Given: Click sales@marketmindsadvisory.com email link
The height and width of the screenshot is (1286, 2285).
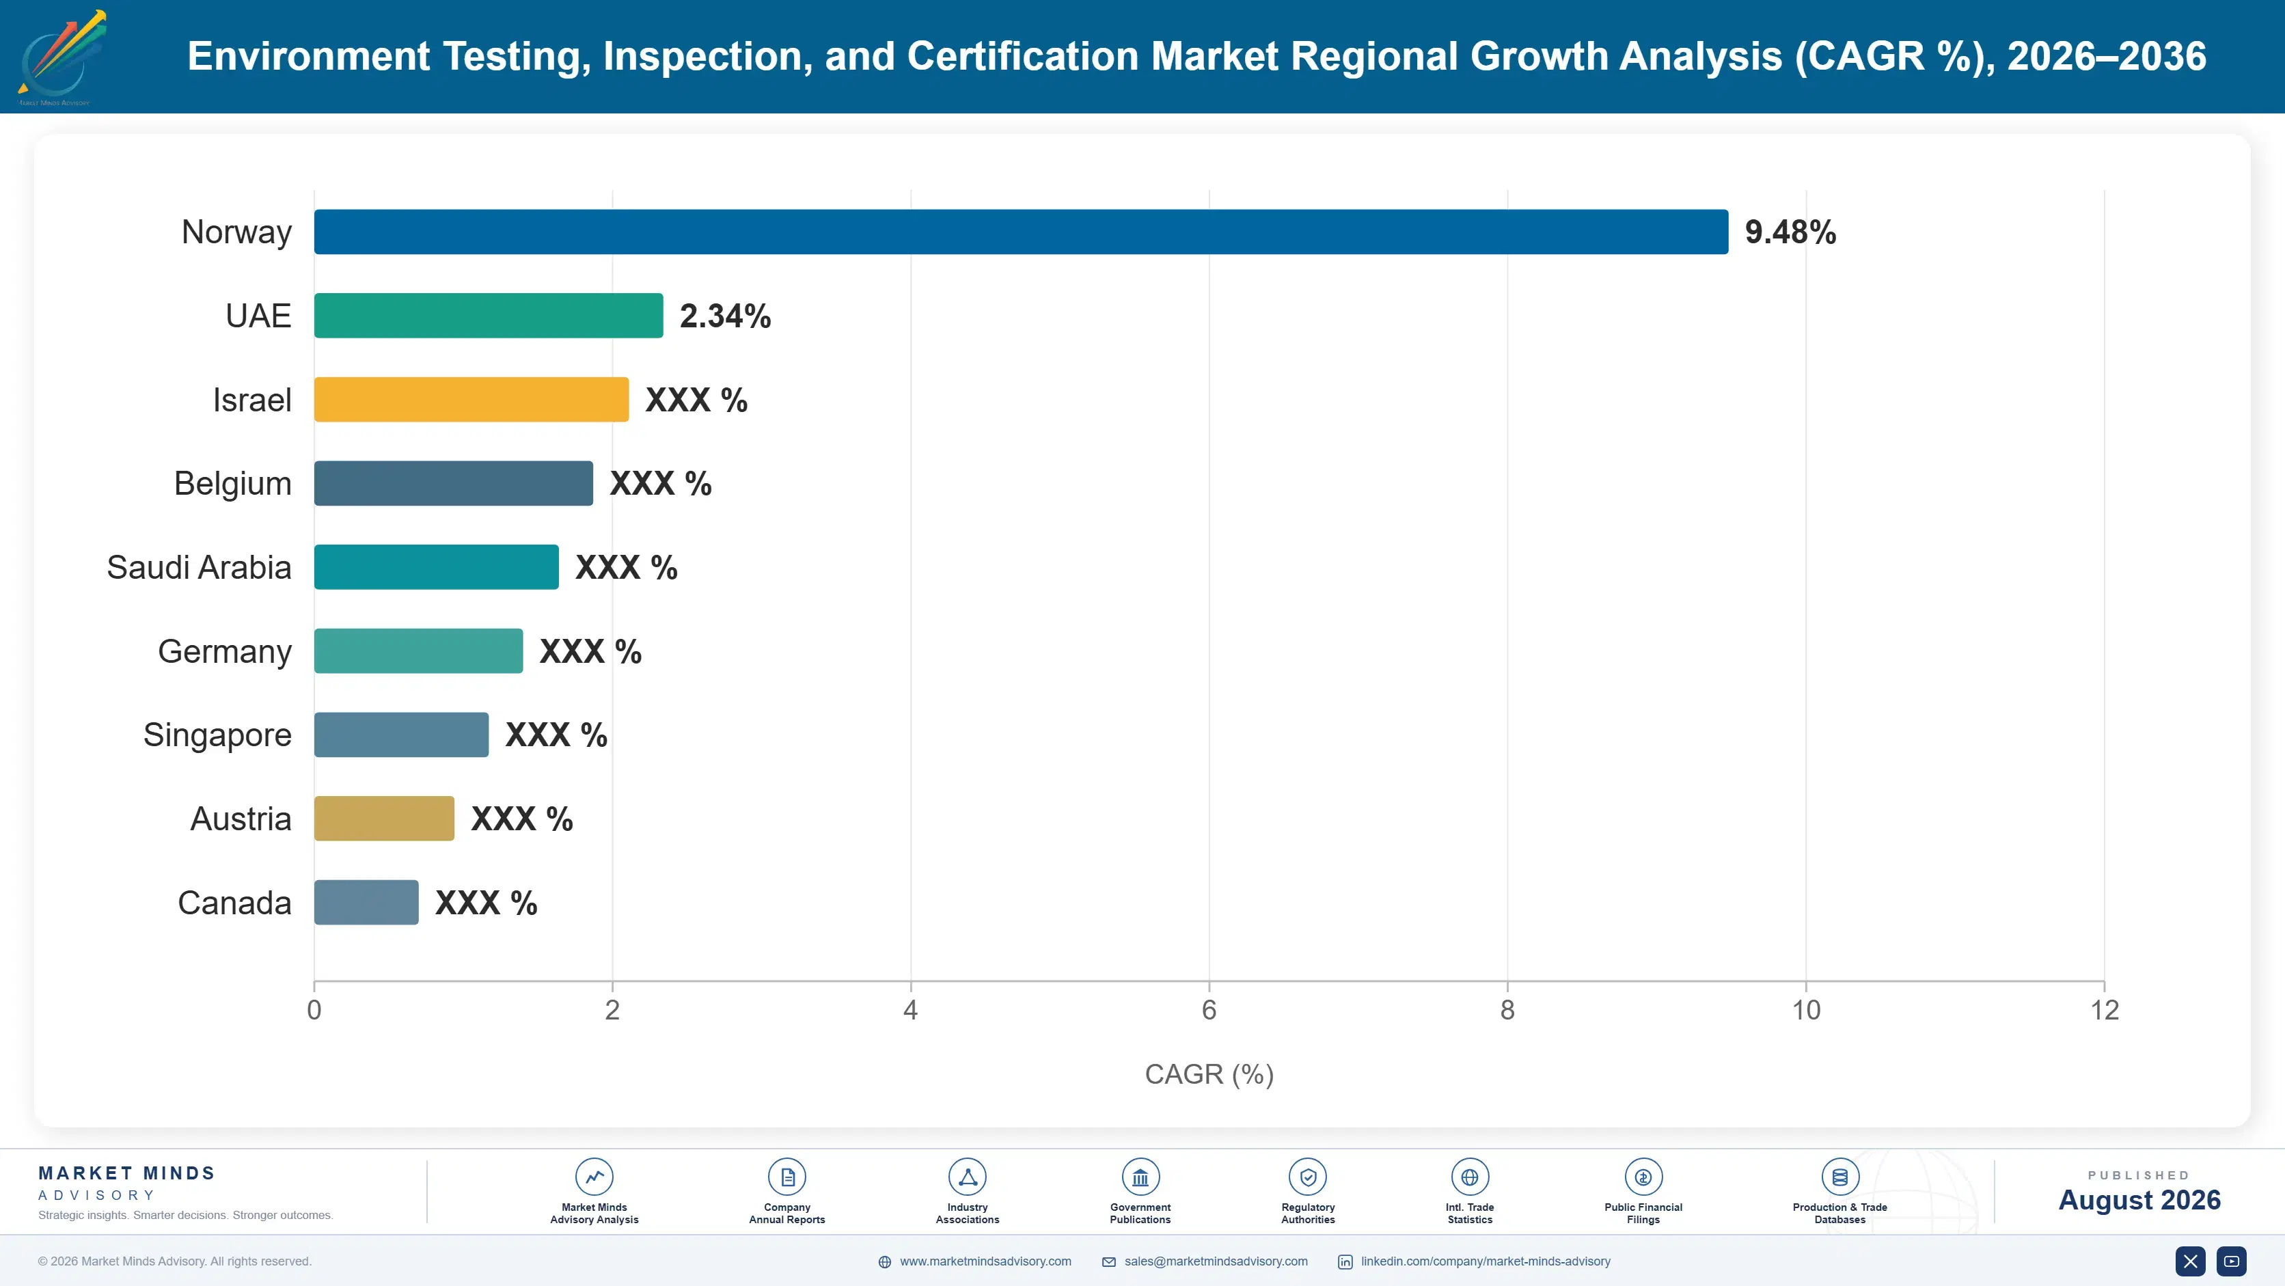Looking at the screenshot, I should click(1216, 1261).
